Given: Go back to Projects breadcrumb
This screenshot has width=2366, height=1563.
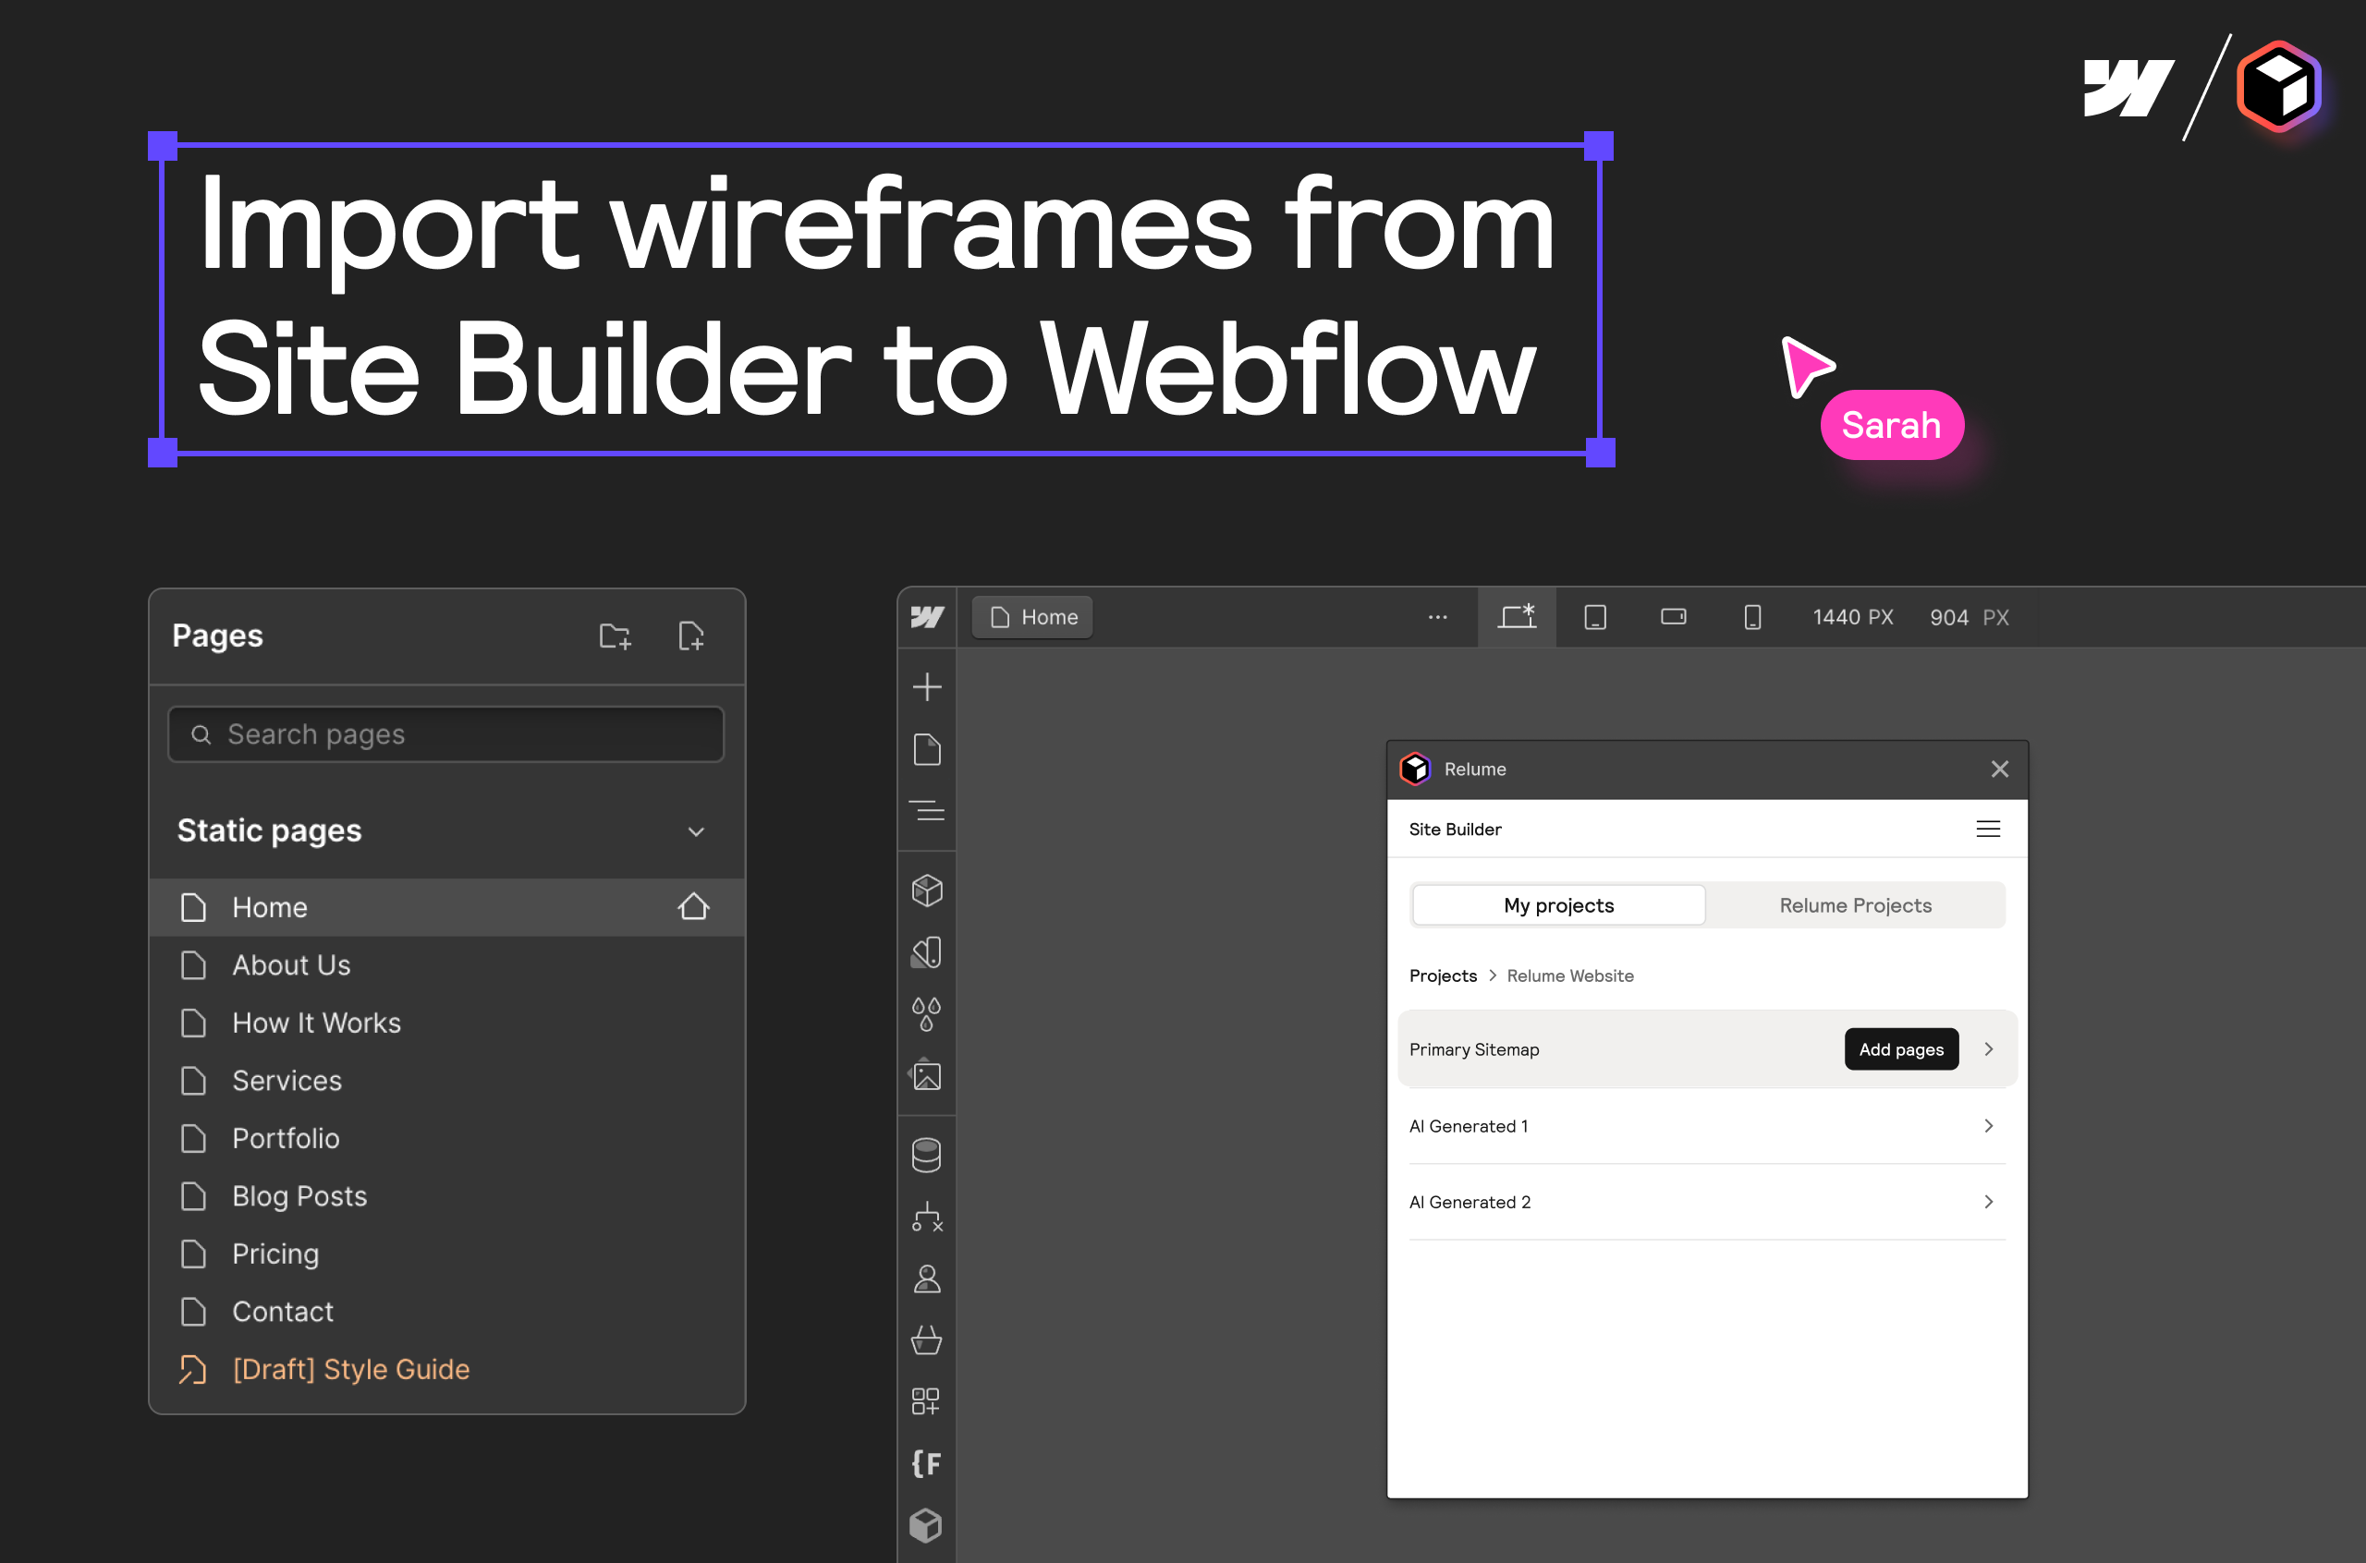Looking at the screenshot, I should pyautogui.click(x=1443, y=975).
